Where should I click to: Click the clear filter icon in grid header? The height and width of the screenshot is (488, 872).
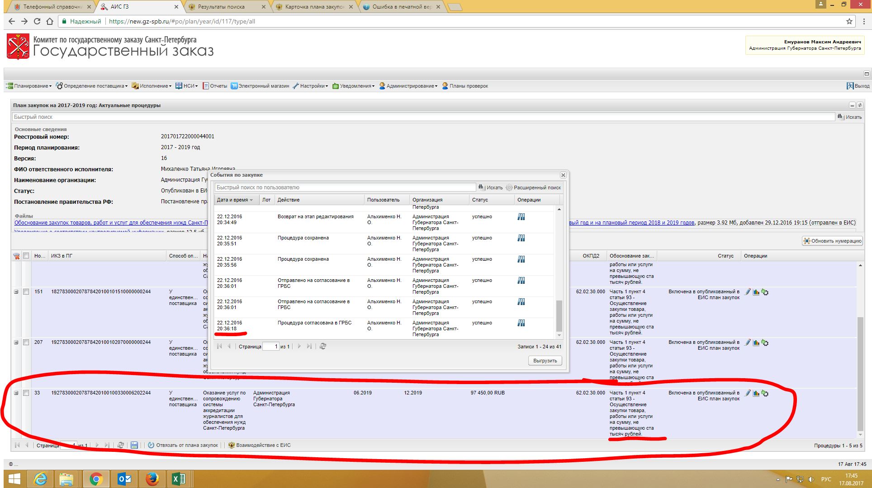click(x=17, y=256)
